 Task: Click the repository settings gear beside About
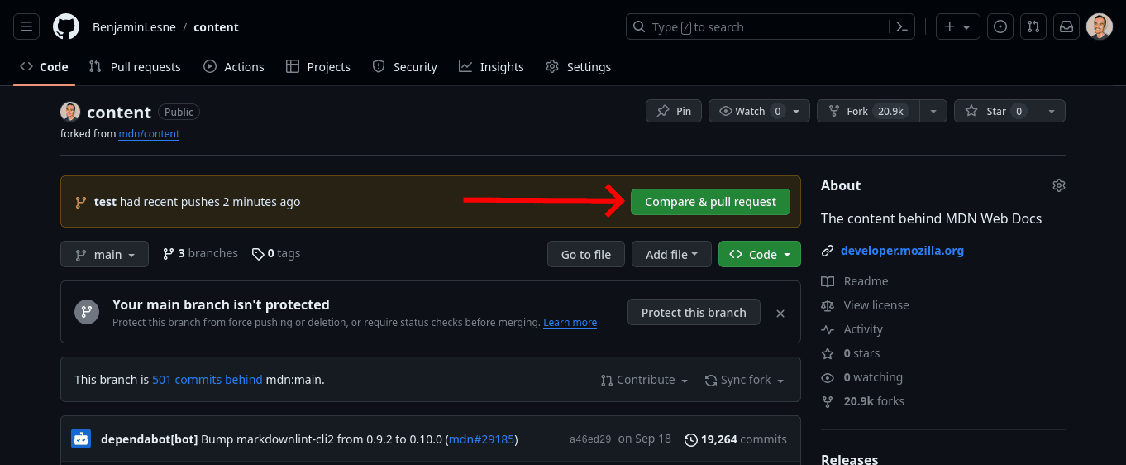click(x=1059, y=185)
